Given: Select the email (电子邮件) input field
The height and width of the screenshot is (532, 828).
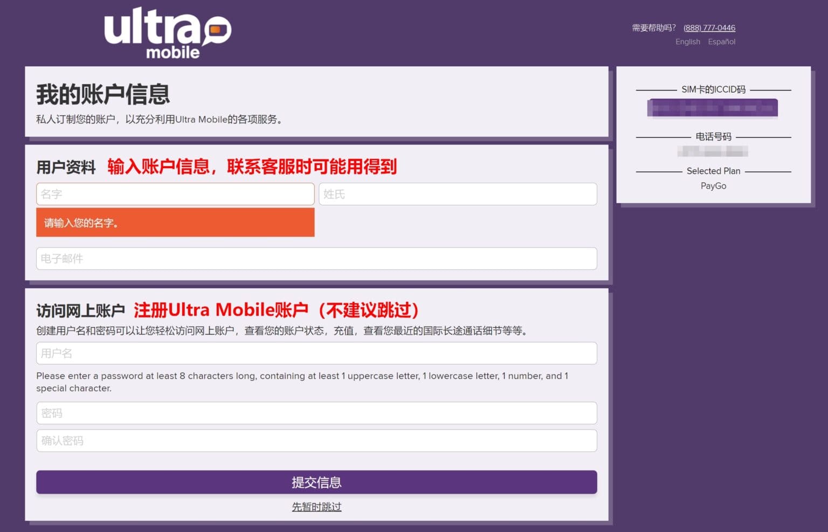Looking at the screenshot, I should pyautogui.click(x=316, y=259).
